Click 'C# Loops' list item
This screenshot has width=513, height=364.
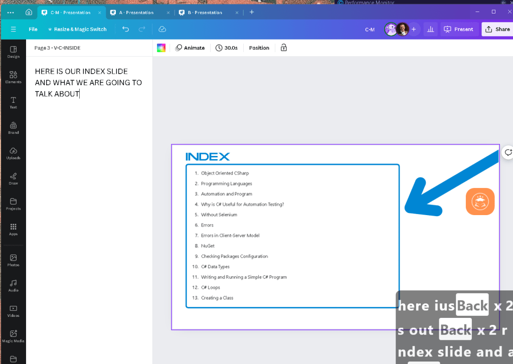pos(211,287)
